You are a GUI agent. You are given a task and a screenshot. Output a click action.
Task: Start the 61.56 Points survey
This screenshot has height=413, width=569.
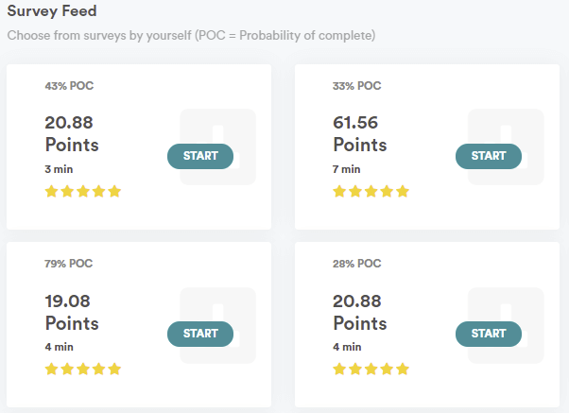pos(489,156)
